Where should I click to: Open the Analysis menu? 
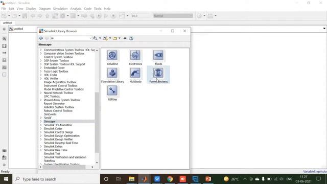click(76, 9)
